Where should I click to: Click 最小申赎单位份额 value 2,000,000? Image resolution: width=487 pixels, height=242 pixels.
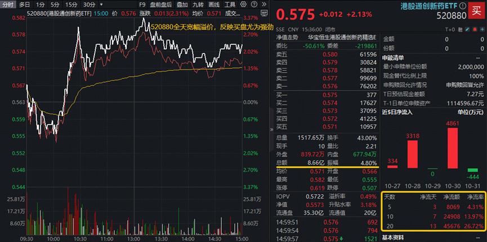[x=471, y=67]
